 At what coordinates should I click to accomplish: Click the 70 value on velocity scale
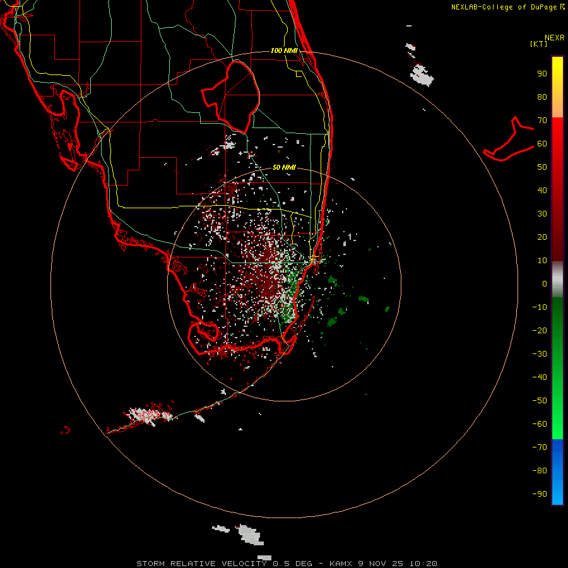(542, 121)
